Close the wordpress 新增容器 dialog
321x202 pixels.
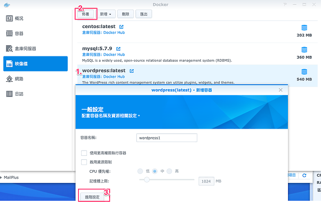[280, 90]
